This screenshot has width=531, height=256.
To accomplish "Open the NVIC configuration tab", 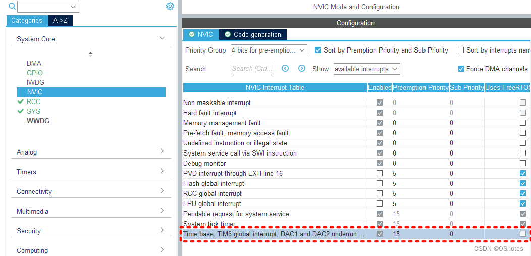I will point(201,34).
